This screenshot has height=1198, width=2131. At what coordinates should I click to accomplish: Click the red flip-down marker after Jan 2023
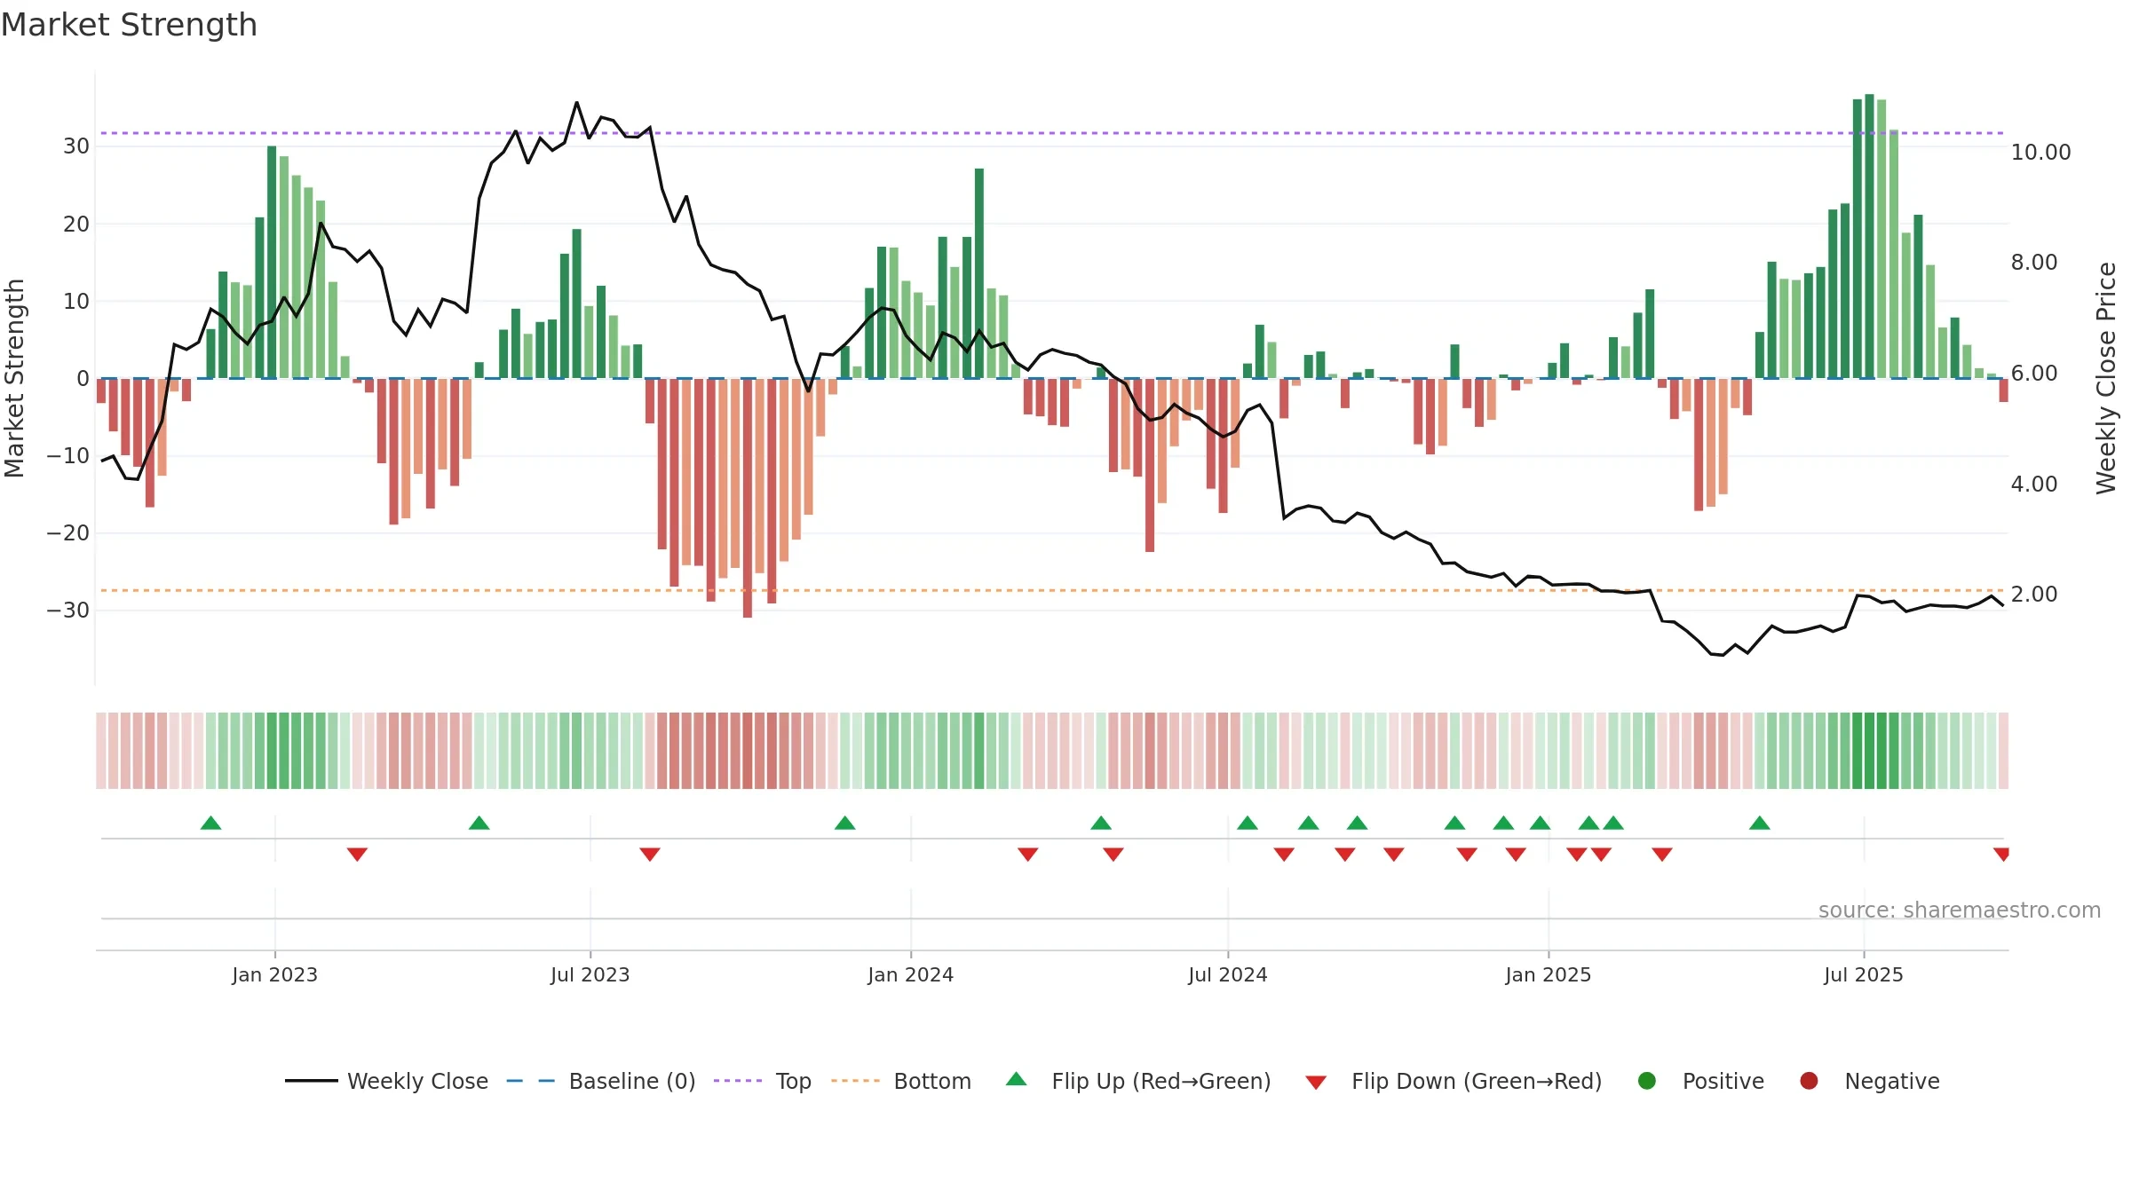[357, 855]
